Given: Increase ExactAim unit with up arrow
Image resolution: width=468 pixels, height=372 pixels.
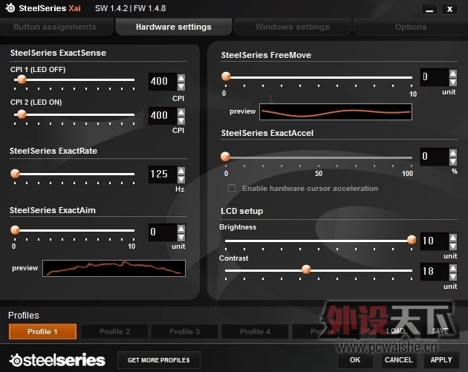Looking at the screenshot, I should coord(181,229).
